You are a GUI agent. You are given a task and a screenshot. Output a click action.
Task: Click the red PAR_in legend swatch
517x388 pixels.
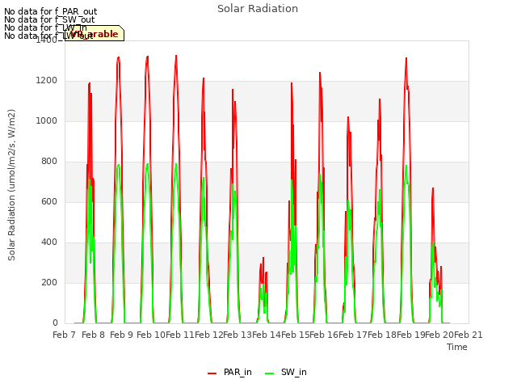pos(212,373)
